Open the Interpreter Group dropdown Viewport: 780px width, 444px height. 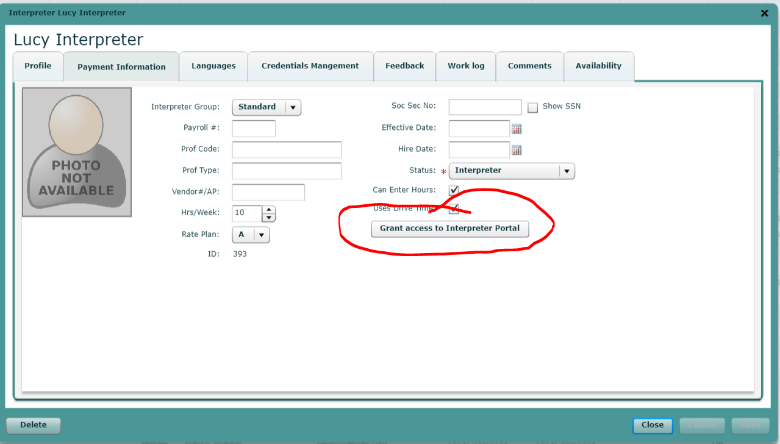coord(267,107)
